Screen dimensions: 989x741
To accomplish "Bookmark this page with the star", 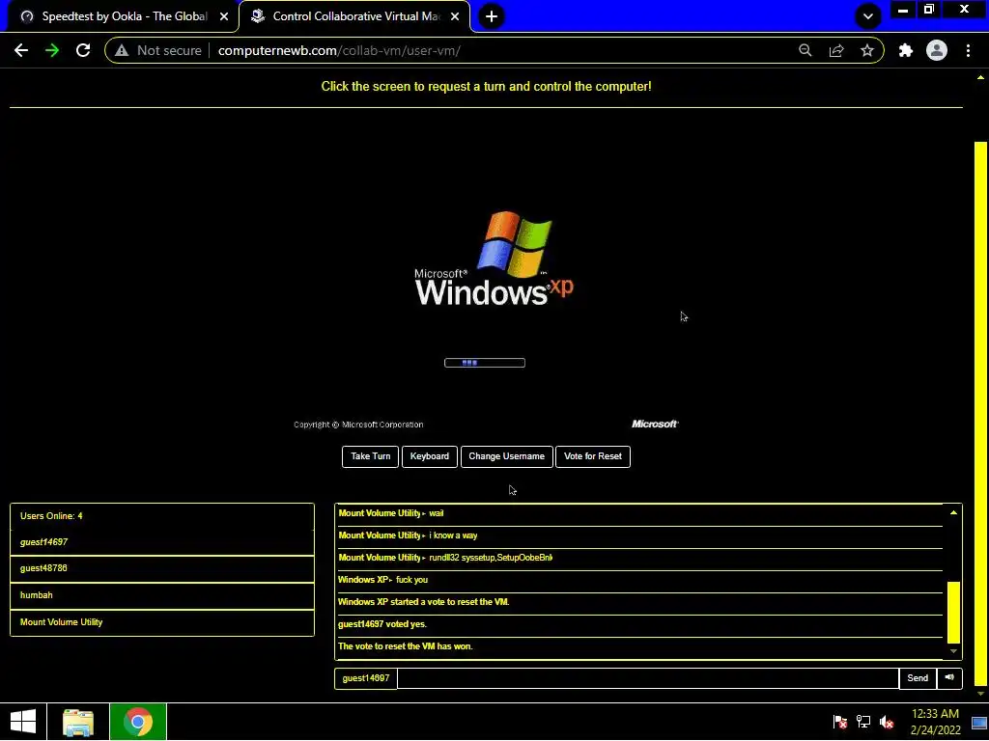I will pos(867,50).
